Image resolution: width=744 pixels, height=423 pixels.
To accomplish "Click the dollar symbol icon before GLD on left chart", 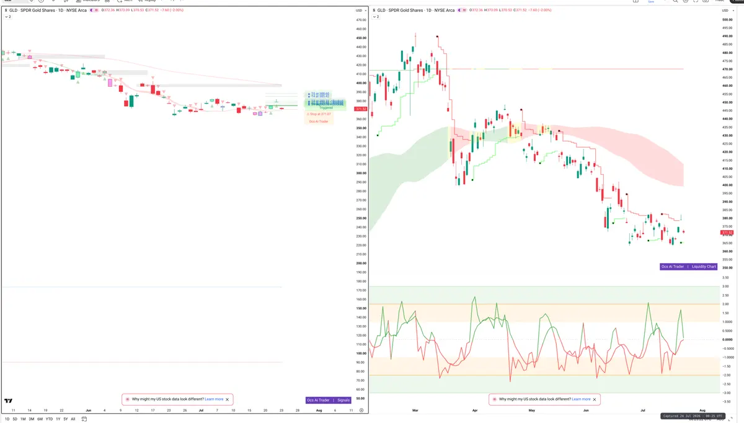I will point(6,11).
